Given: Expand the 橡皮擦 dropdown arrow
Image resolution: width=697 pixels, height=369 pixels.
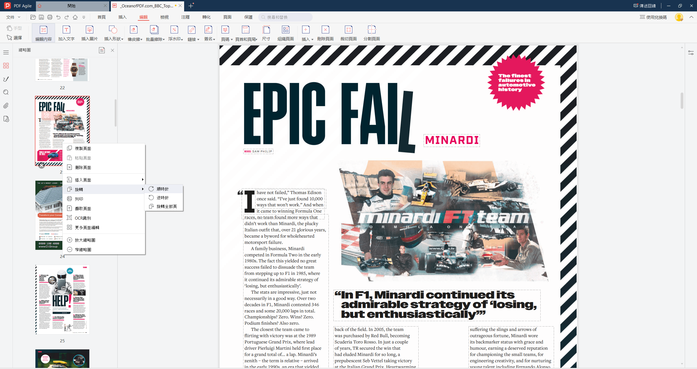Looking at the screenshot, I should tap(141, 40).
